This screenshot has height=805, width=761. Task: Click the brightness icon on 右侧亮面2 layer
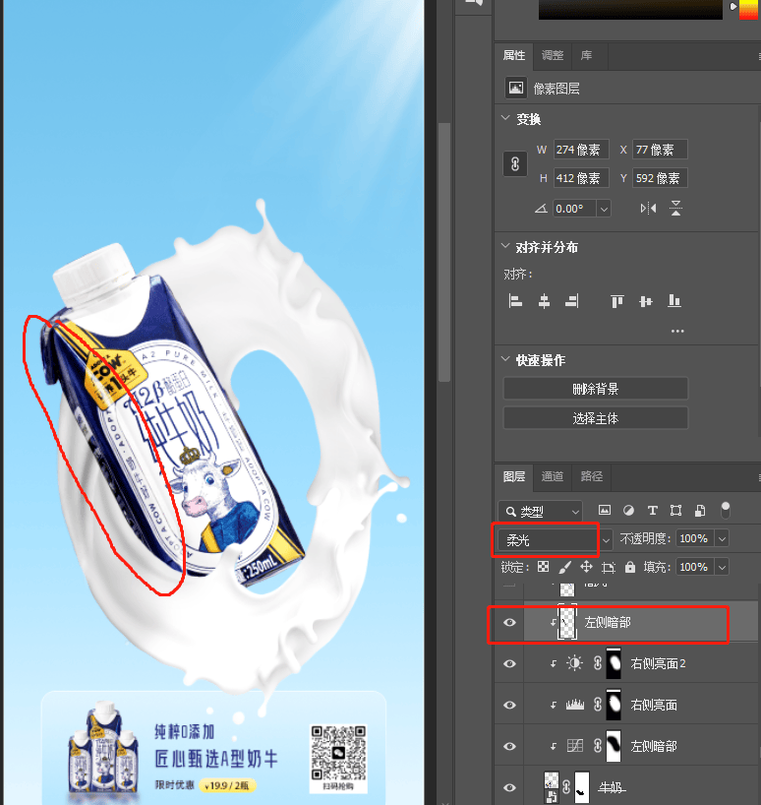click(574, 663)
